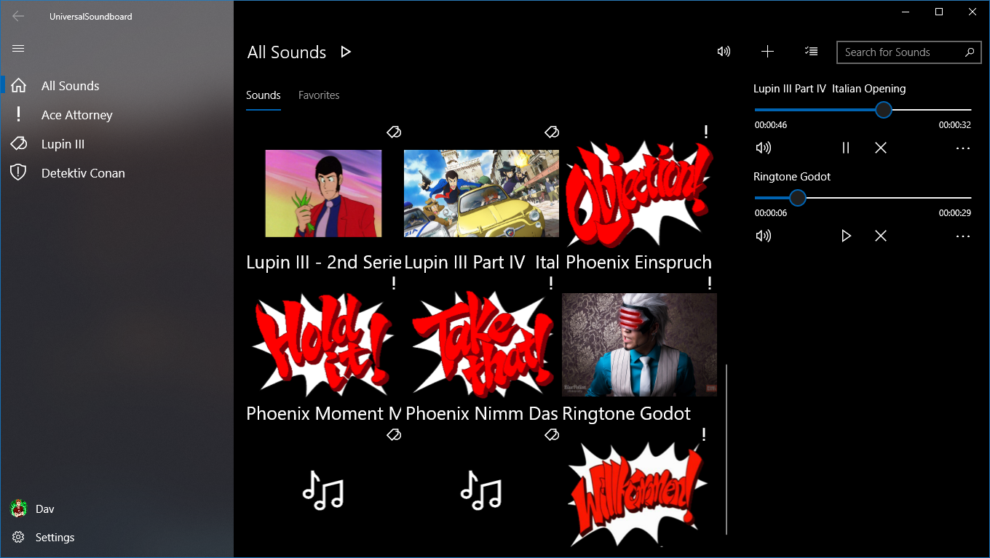The width and height of the screenshot is (990, 558).
Task: Click exclamation icon above Hold it tile
Action: 394,283
